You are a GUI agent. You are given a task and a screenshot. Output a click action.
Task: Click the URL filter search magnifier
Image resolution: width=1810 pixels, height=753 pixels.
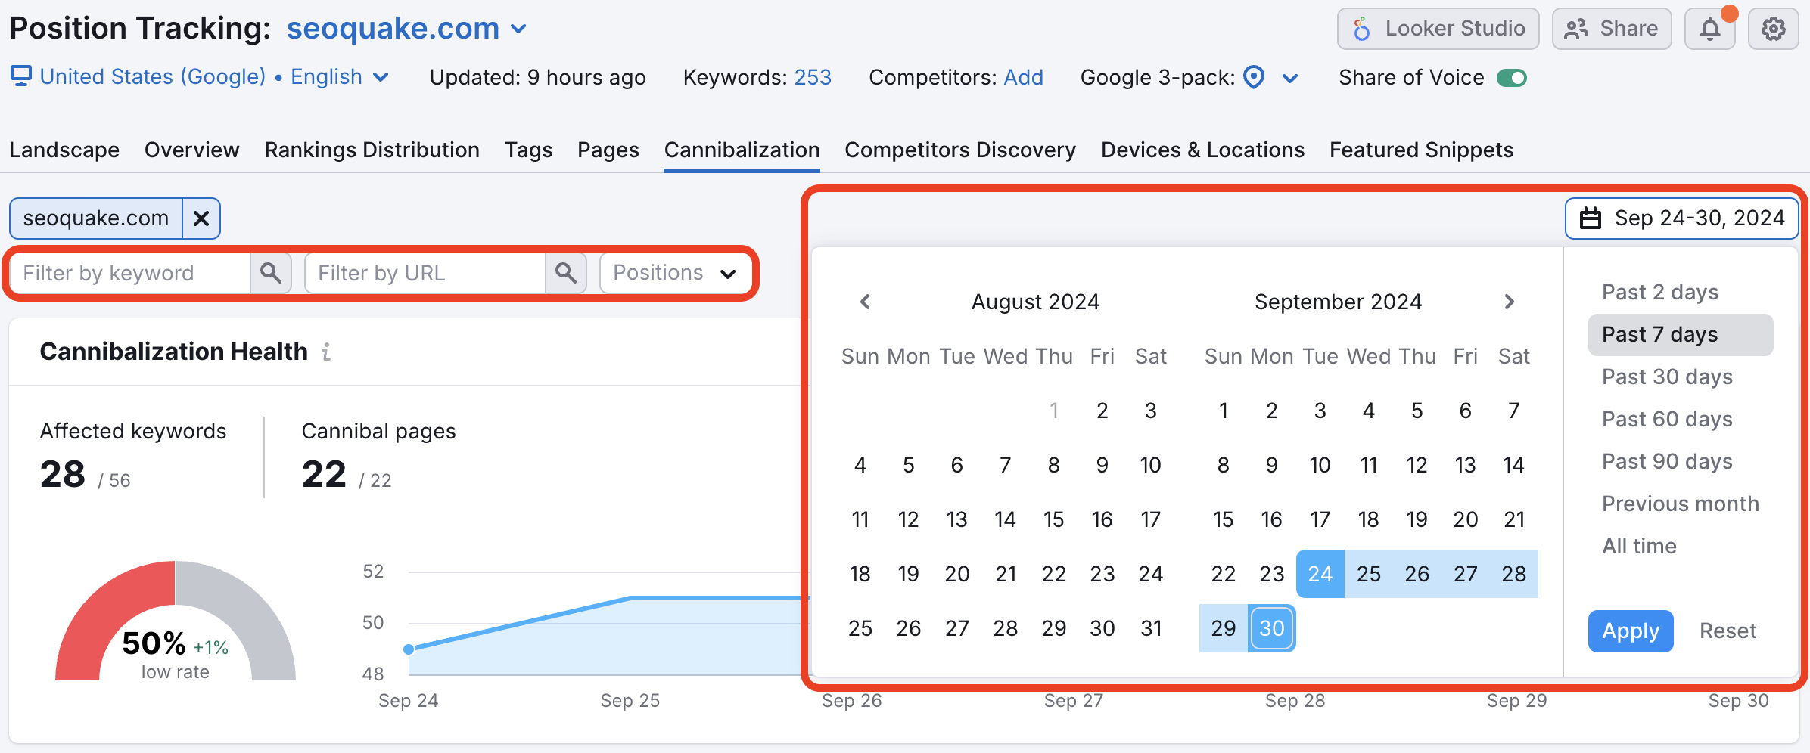click(566, 273)
